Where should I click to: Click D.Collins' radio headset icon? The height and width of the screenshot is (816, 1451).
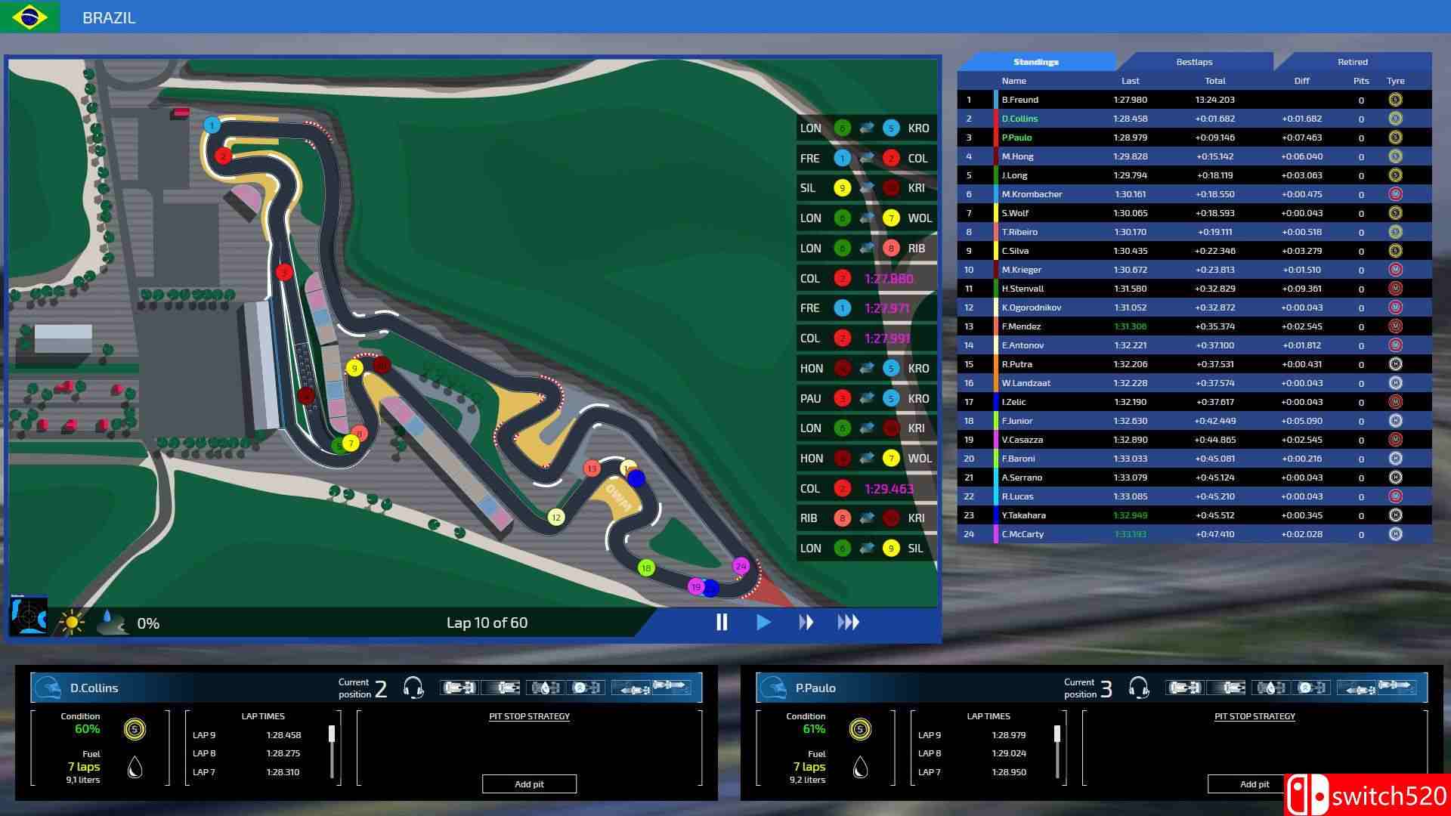[x=413, y=688]
